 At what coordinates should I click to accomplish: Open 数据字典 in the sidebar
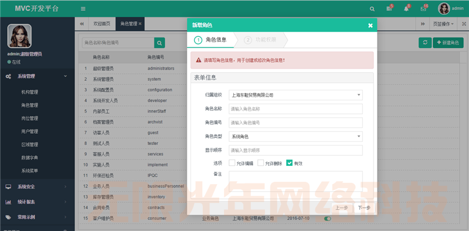[x=30, y=158]
